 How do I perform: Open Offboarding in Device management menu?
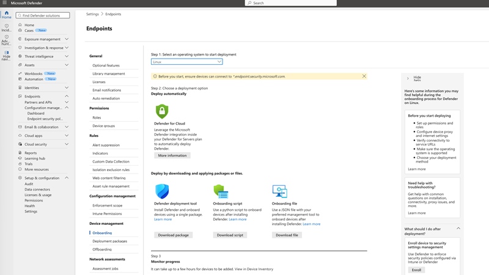click(x=102, y=249)
